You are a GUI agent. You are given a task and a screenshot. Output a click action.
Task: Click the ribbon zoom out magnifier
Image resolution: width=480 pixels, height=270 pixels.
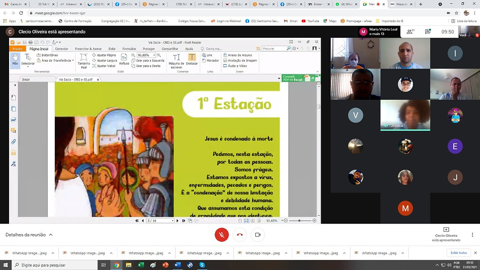point(133,55)
